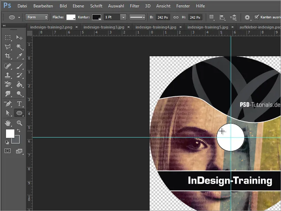
Task: Open the stroke line style dropdown
Action: [137, 17]
